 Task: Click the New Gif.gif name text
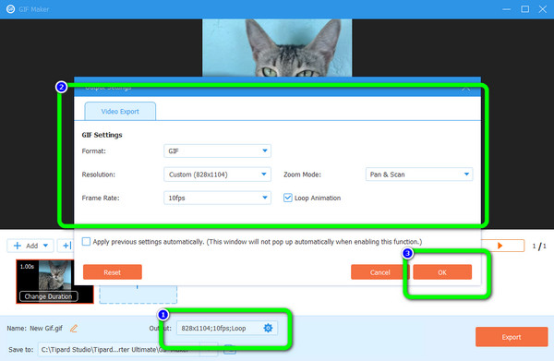pos(46,328)
